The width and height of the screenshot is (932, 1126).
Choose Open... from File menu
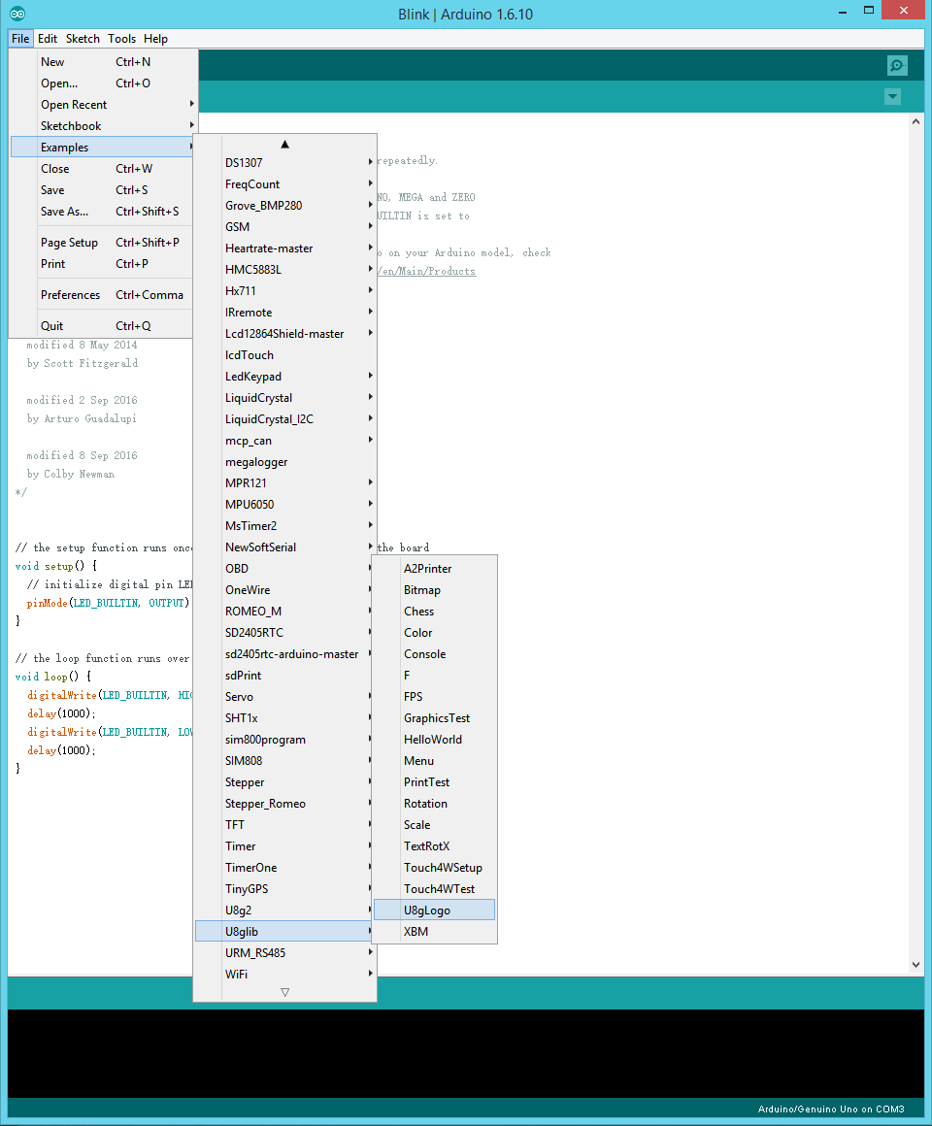point(102,83)
